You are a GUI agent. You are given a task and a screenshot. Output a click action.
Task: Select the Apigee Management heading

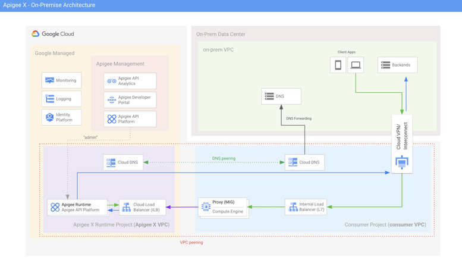click(x=120, y=64)
